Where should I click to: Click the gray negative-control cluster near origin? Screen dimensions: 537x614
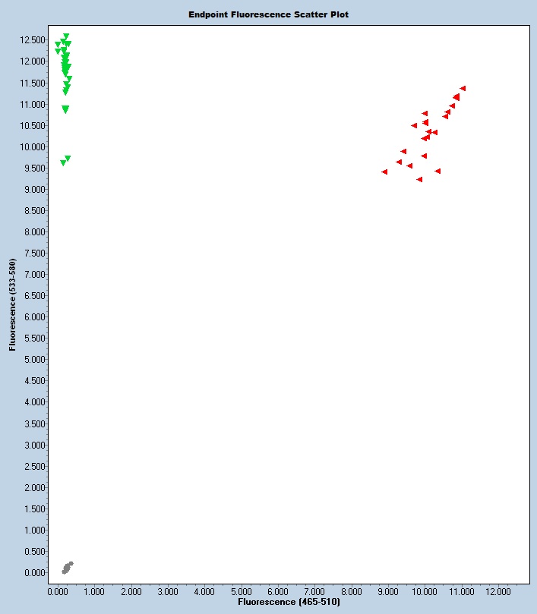point(67,568)
